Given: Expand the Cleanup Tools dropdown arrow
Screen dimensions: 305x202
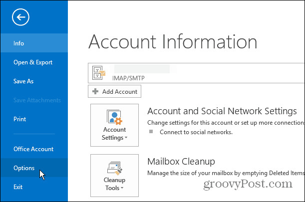Looking at the screenshot, I should tap(122, 188).
